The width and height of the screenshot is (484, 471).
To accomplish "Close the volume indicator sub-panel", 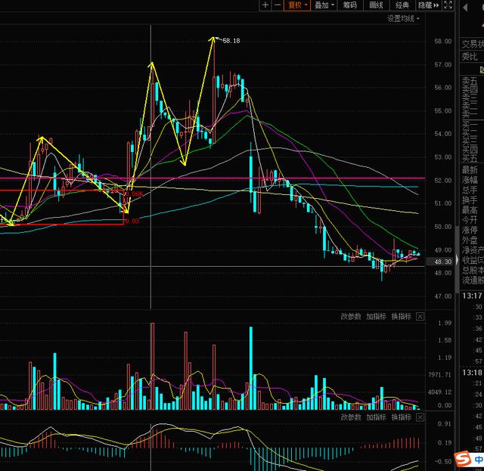I will pos(420,316).
